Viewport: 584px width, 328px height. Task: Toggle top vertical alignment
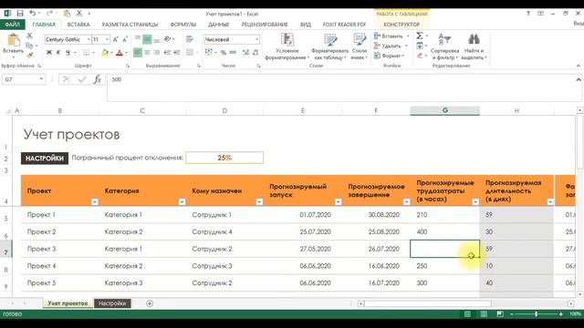click(138, 39)
